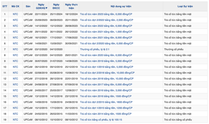Open event 'Trả cổ tức đợt 2/2018 bằng tiền, 10,000 đồng/CP'
This screenshot has width=209, height=124.
(107, 73)
